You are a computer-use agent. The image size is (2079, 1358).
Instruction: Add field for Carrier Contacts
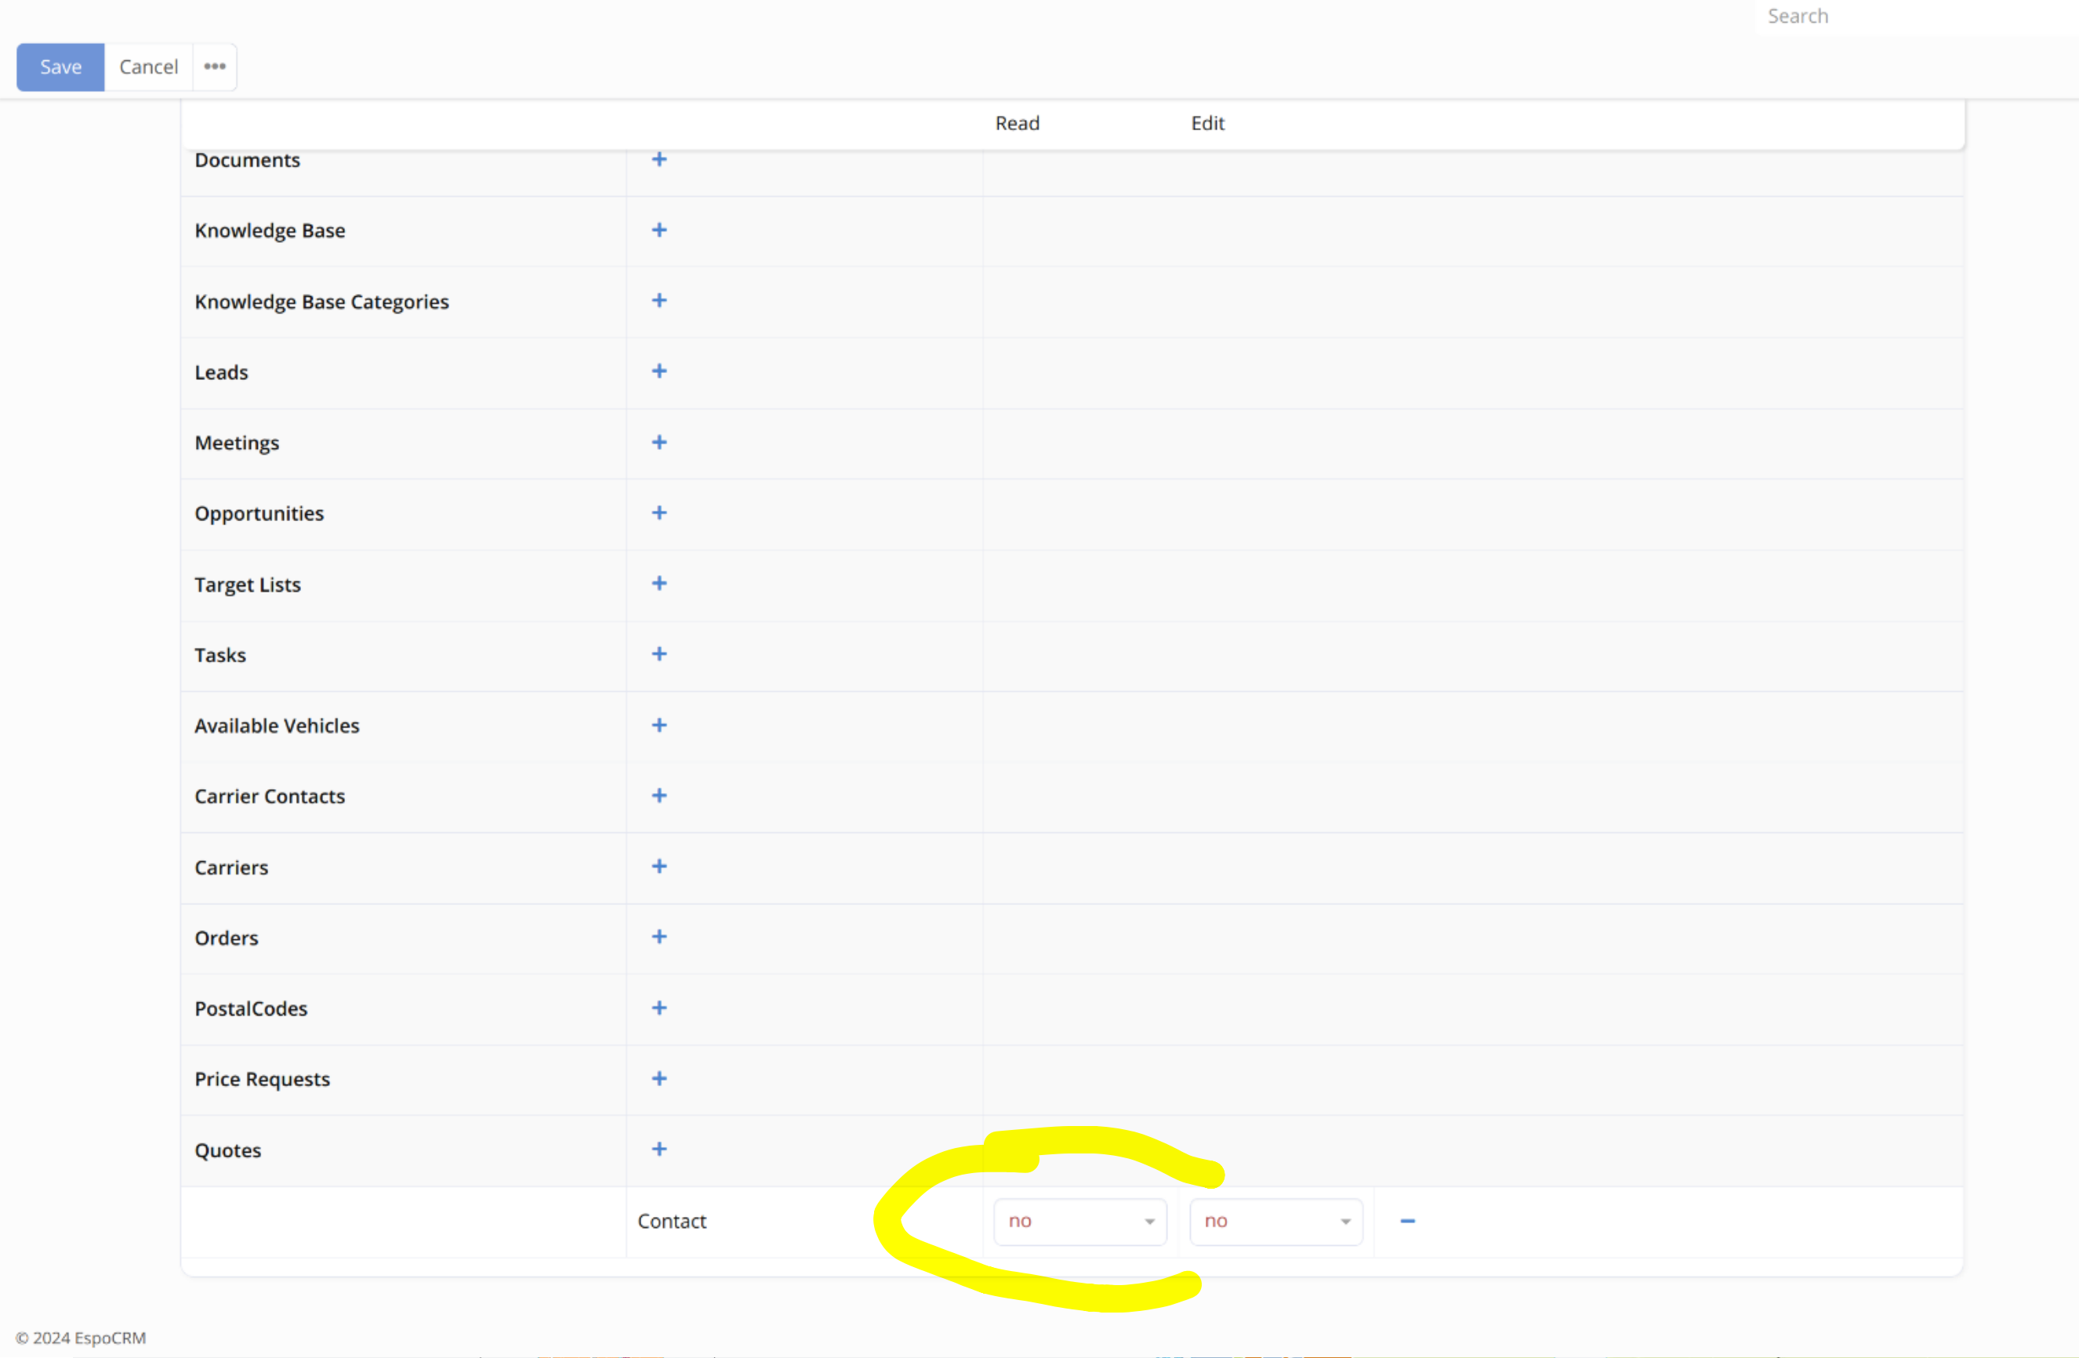pyautogui.click(x=659, y=795)
